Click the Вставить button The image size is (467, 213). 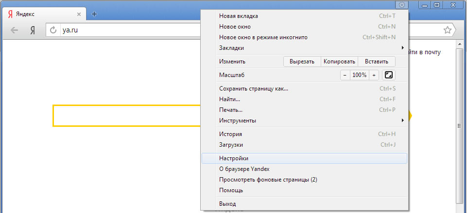377,61
